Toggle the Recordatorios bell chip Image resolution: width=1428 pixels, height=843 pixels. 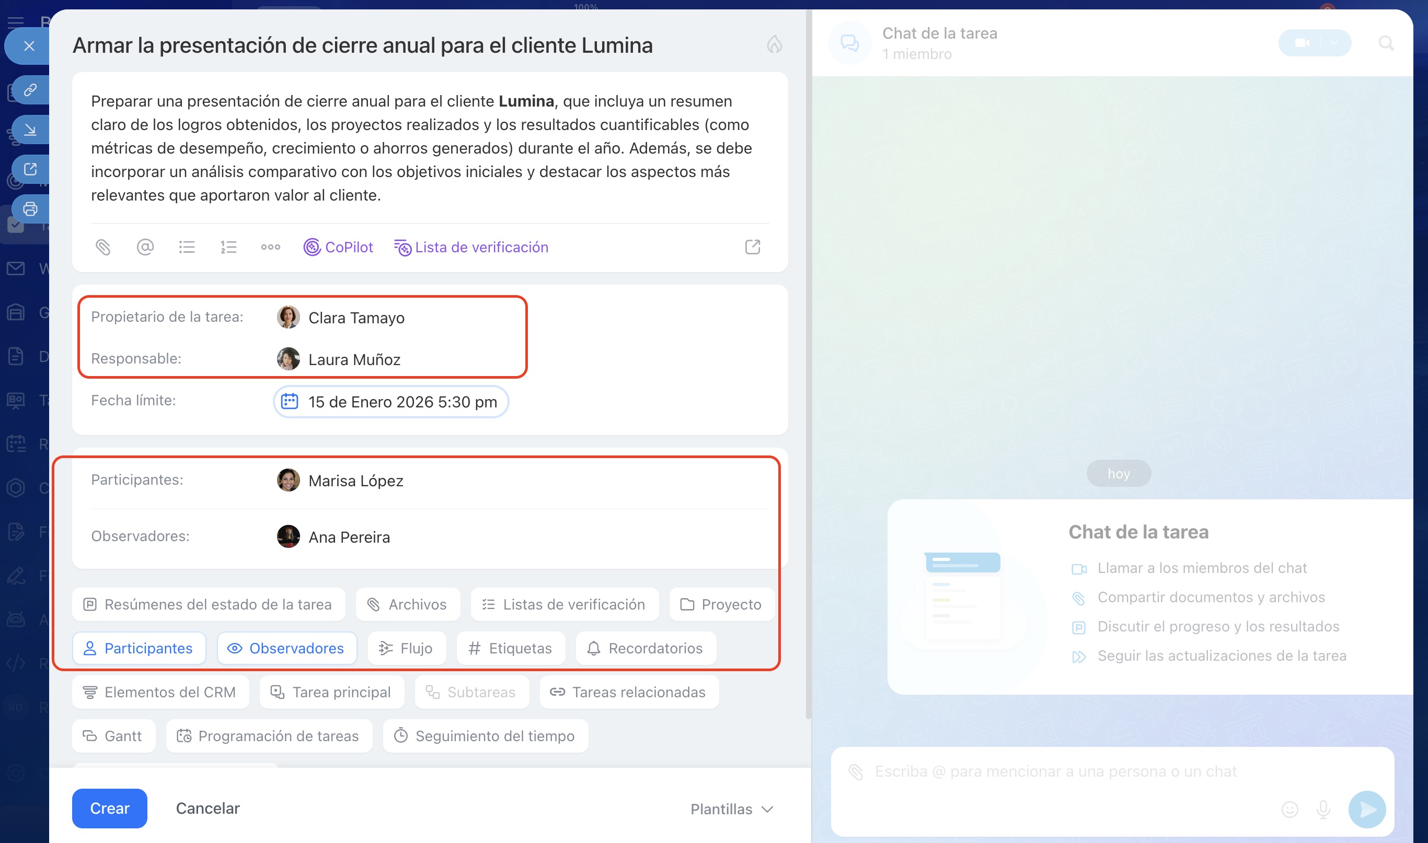pos(645,648)
